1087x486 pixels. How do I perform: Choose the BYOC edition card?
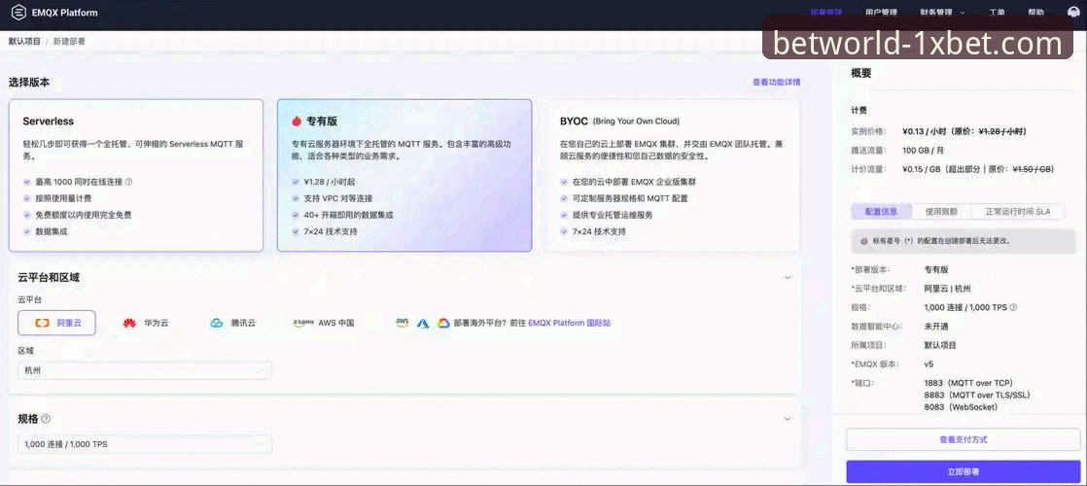673,175
